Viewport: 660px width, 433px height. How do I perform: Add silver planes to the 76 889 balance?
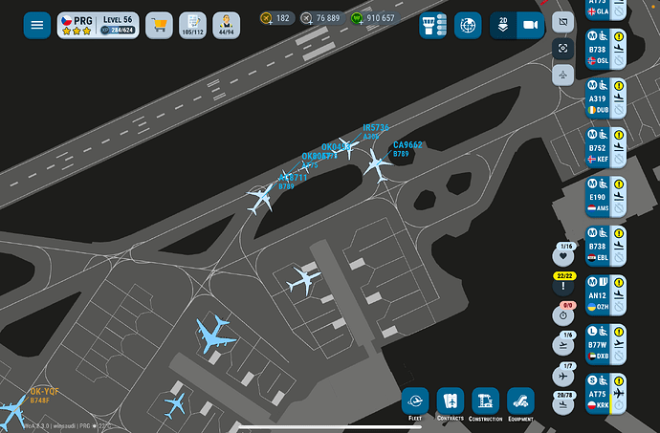pyautogui.click(x=306, y=18)
